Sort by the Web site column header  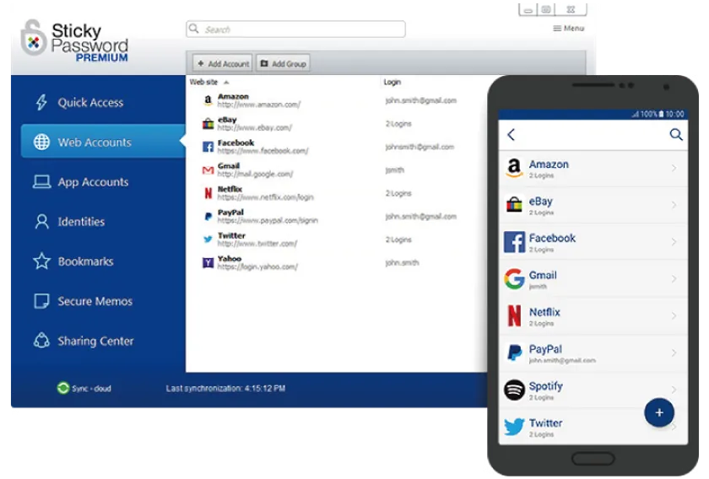coord(204,82)
